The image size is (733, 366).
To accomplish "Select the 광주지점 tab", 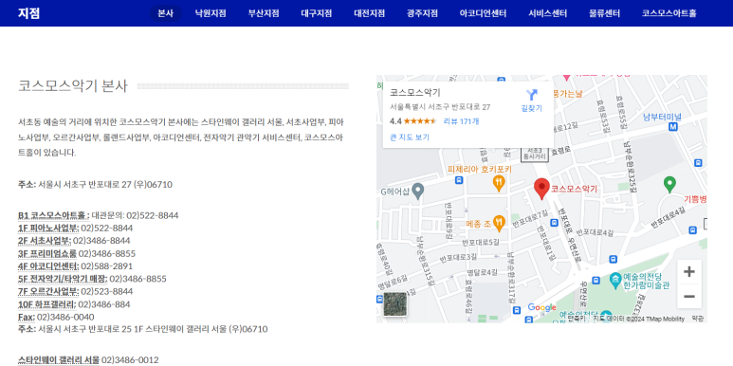I will pos(423,13).
